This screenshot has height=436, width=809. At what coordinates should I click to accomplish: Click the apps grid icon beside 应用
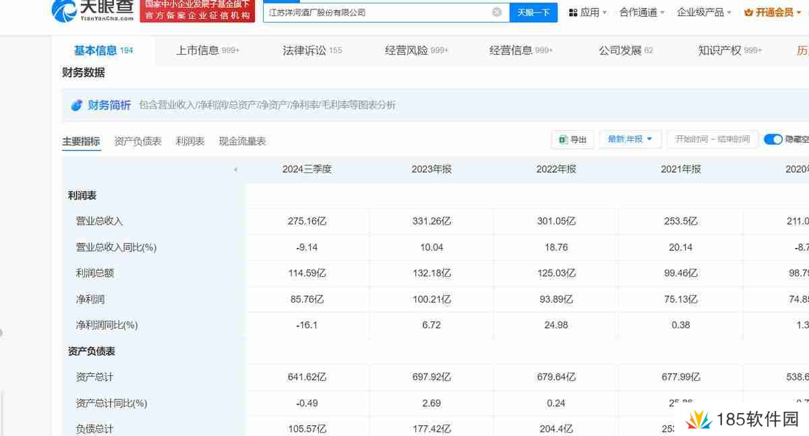pyautogui.click(x=574, y=11)
